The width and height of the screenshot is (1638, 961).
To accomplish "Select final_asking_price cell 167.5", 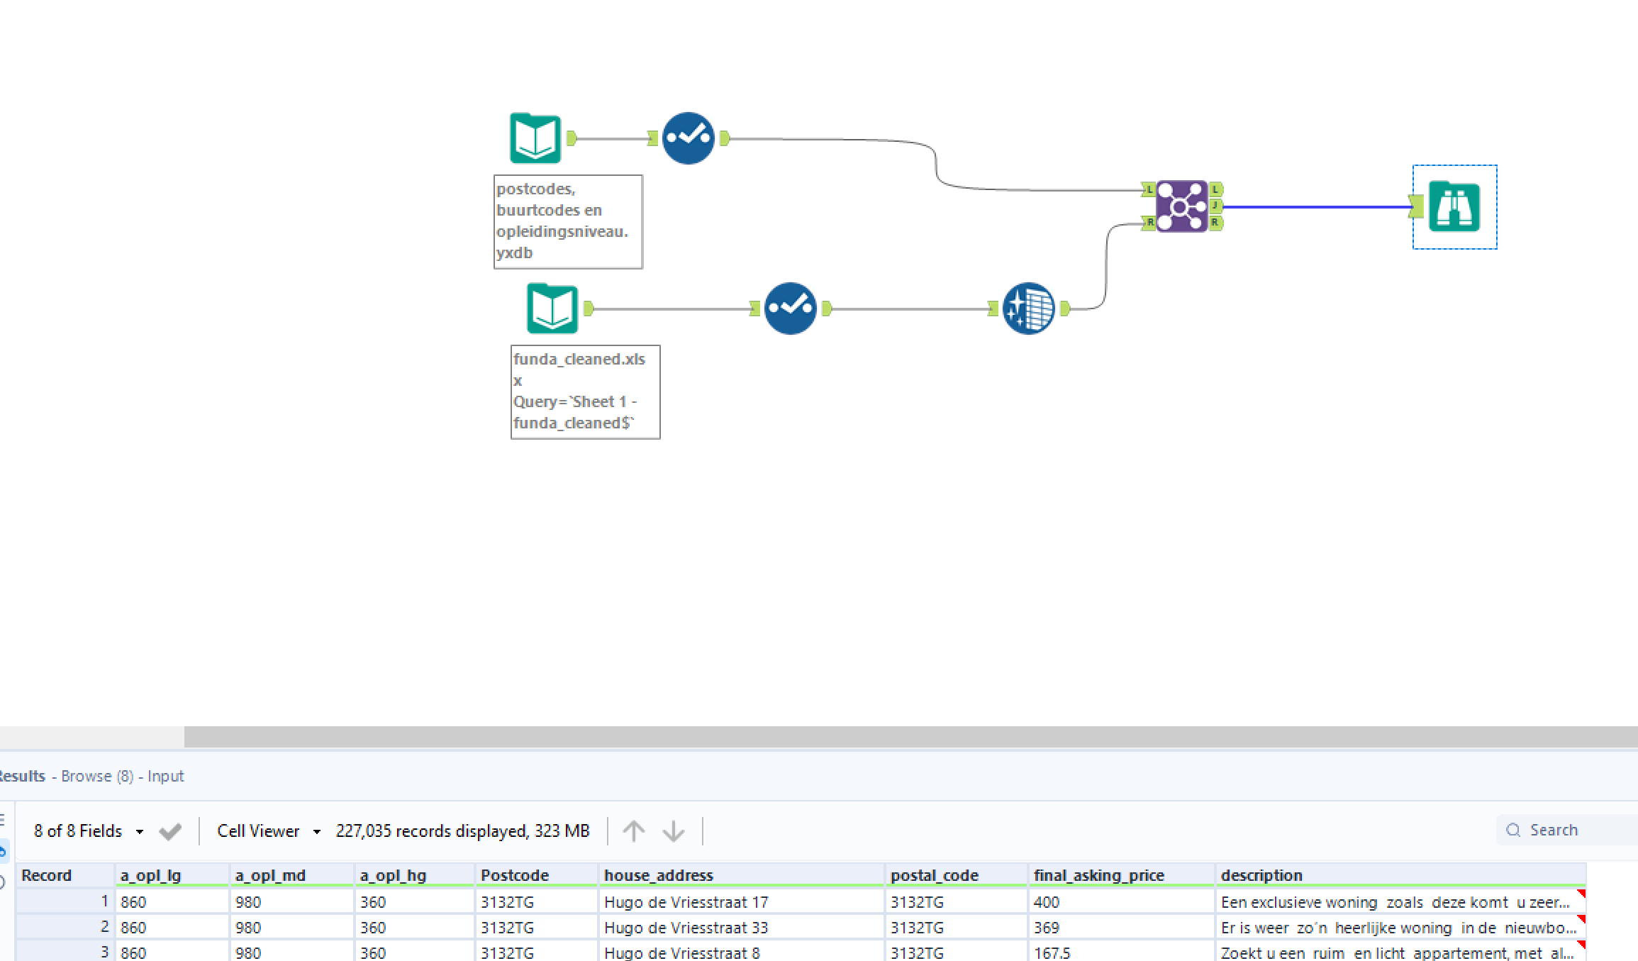I will 1122,952.
